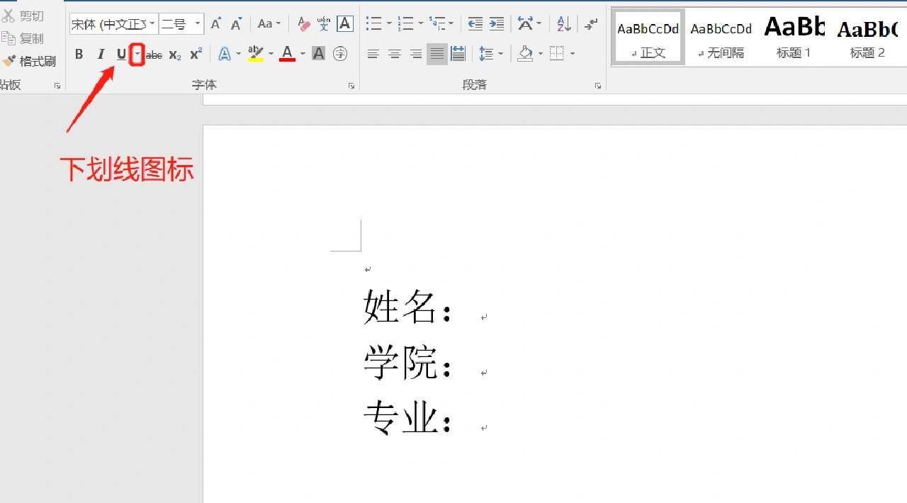
Task: Click the text effects (glowing A) icon
Action: [225, 54]
